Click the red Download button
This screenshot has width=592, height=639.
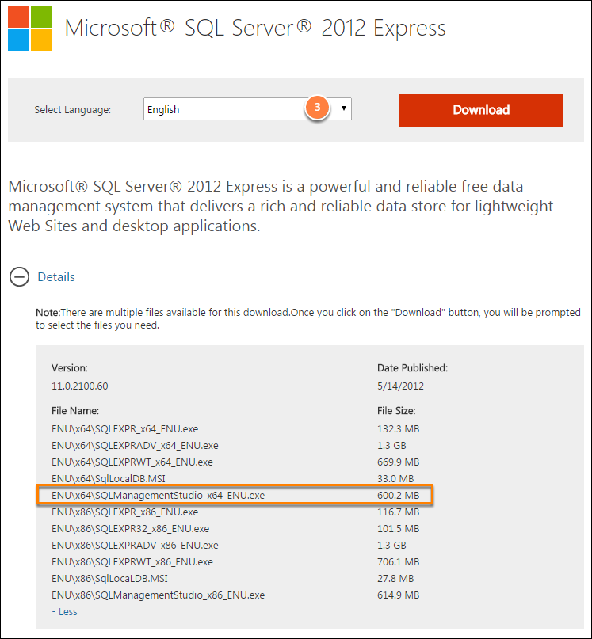pyautogui.click(x=481, y=111)
